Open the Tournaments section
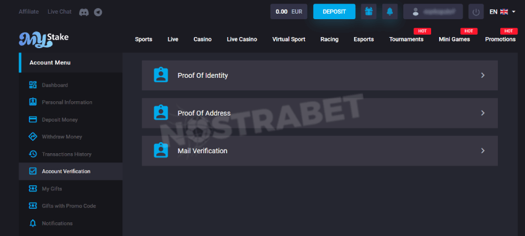This screenshot has width=525, height=236. pos(406,40)
